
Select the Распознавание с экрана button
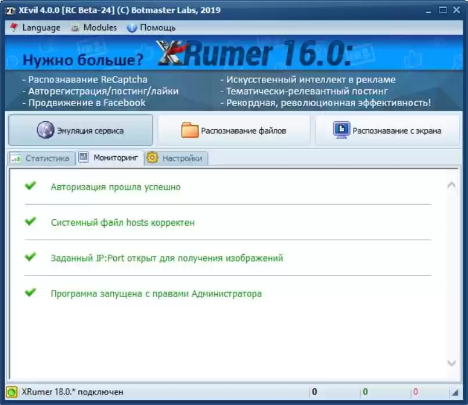click(387, 131)
